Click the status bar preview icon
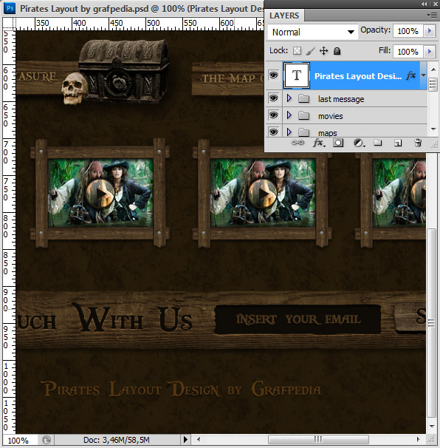This screenshot has width=440, height=448. (47, 439)
